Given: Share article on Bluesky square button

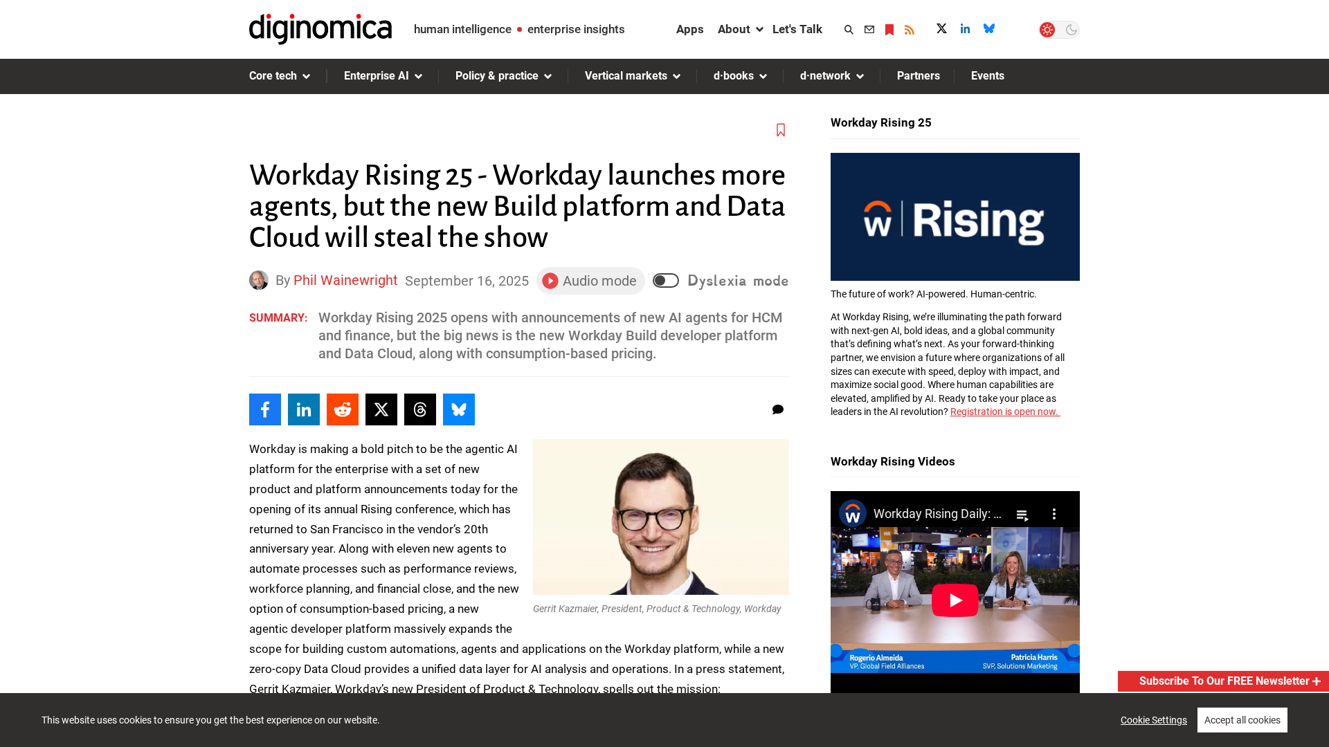Looking at the screenshot, I should (x=459, y=409).
